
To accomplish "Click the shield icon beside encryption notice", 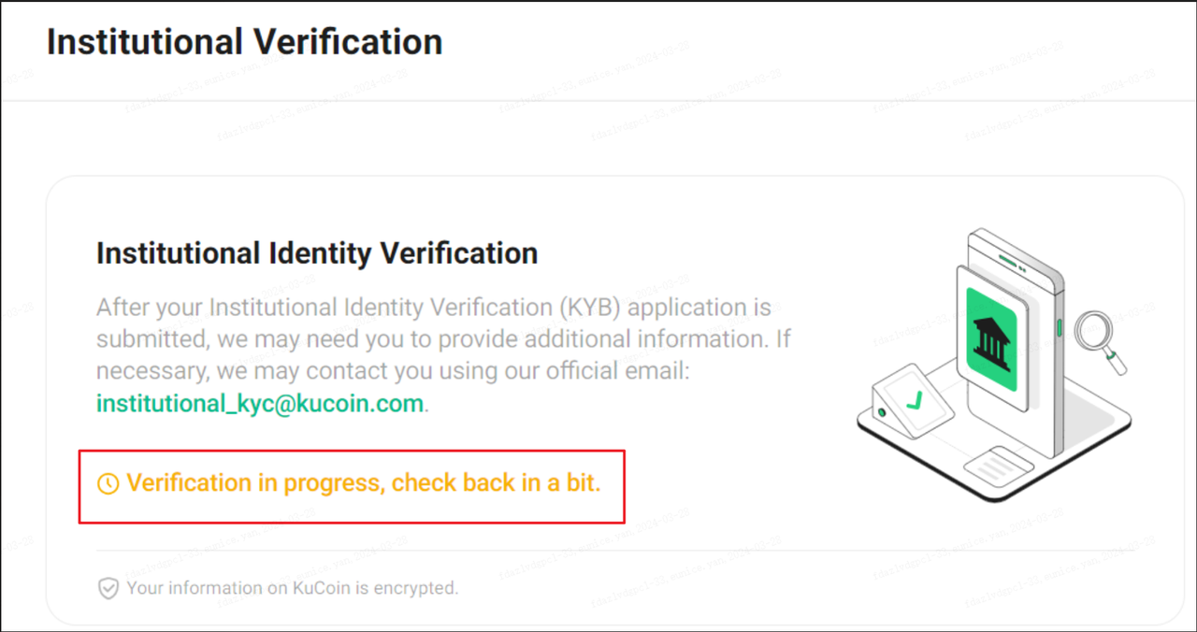I will [x=108, y=588].
